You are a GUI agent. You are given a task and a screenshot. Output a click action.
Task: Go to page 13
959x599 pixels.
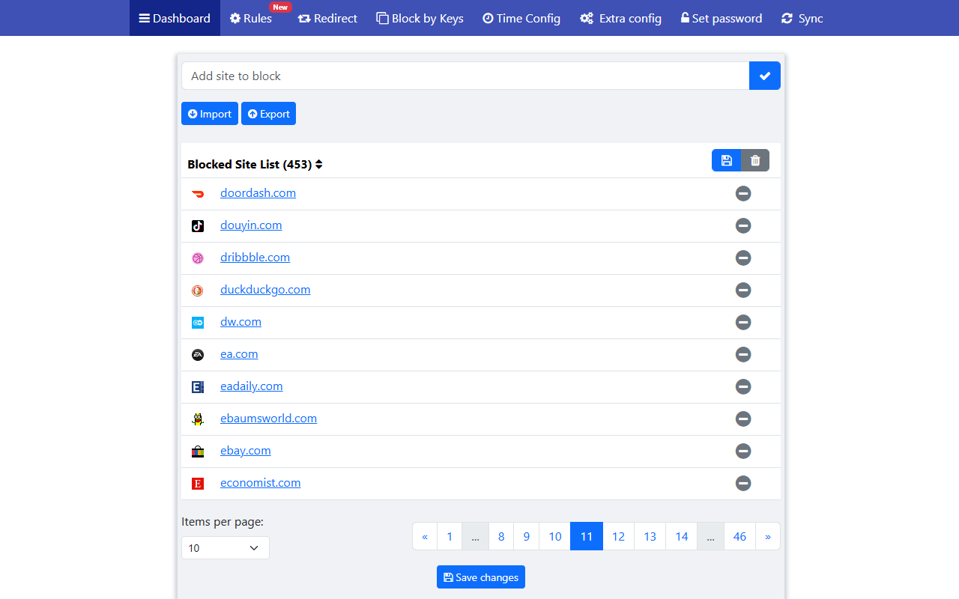click(650, 536)
